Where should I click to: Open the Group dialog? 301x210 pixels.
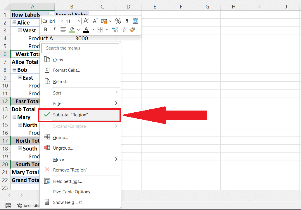coord(62,137)
